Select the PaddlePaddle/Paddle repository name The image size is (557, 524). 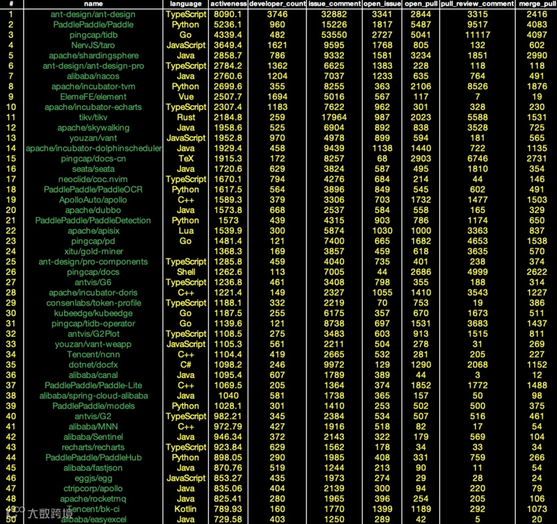93,25
